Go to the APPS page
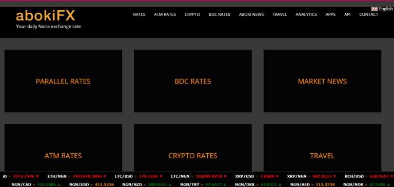This screenshot has width=394, height=187. pos(330,14)
